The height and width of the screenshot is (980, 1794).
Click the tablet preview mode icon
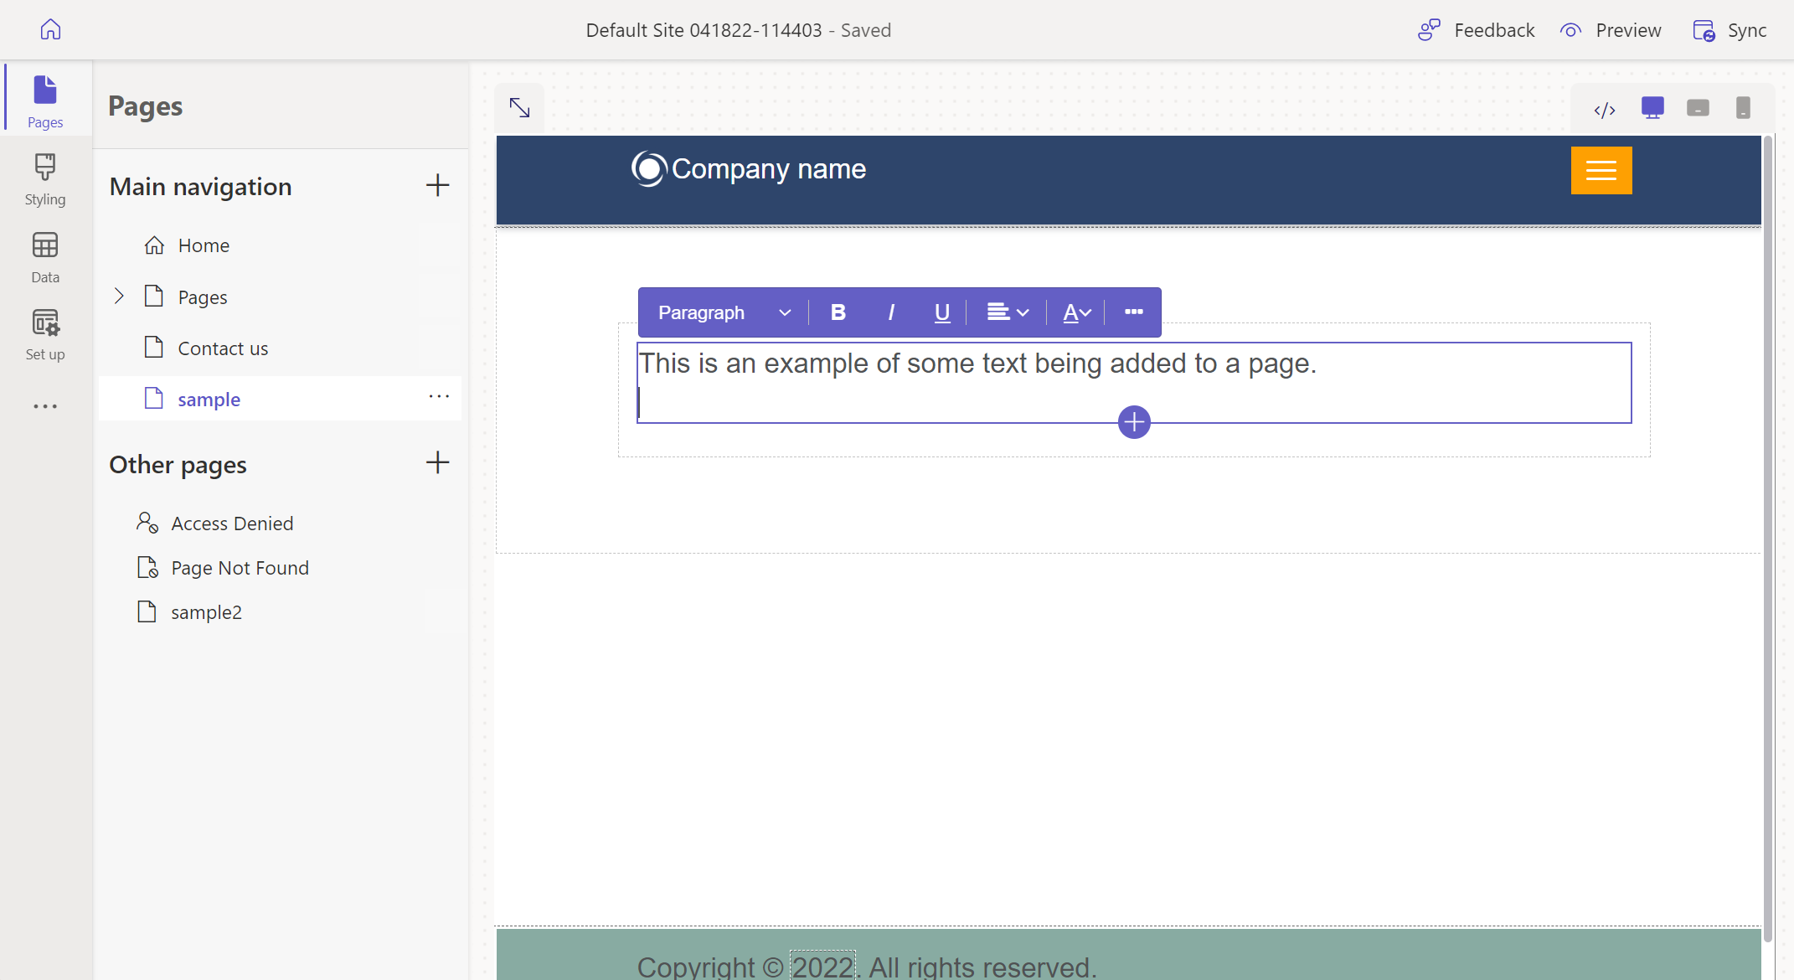(1698, 107)
